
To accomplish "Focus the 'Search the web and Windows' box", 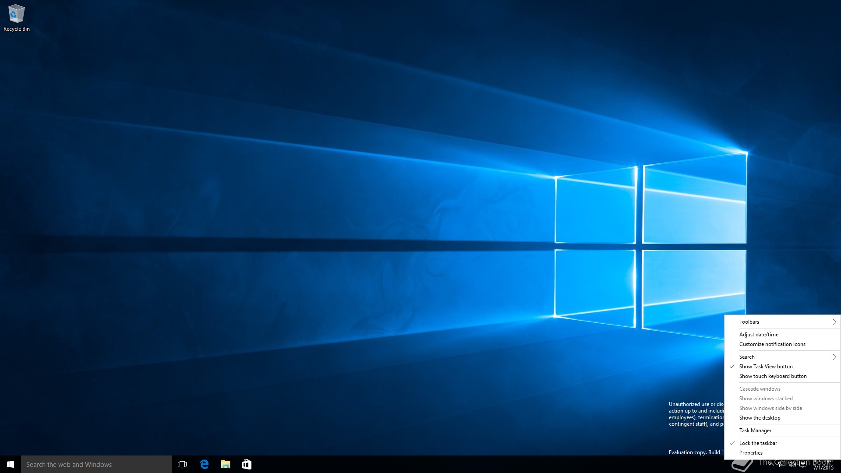I will click(x=96, y=464).
